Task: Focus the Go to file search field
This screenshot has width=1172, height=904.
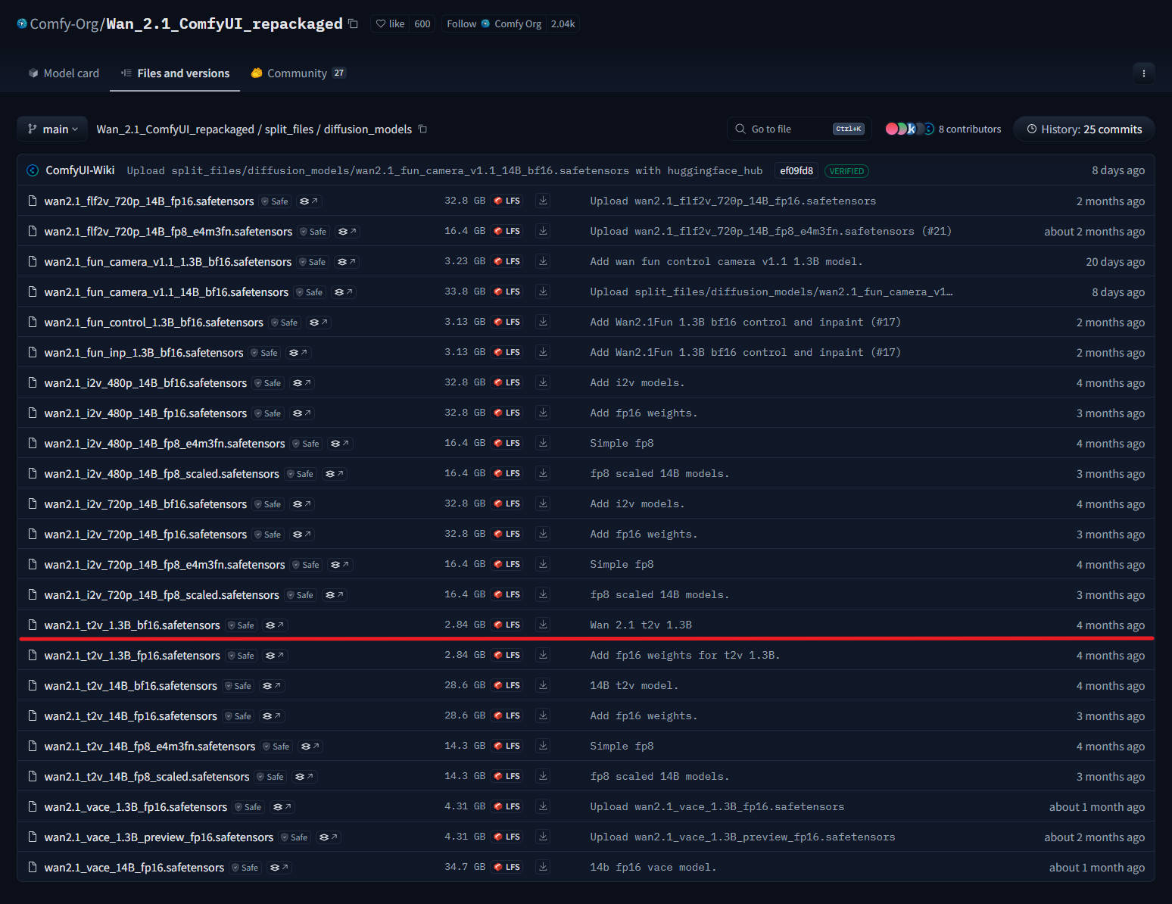Action: (799, 129)
